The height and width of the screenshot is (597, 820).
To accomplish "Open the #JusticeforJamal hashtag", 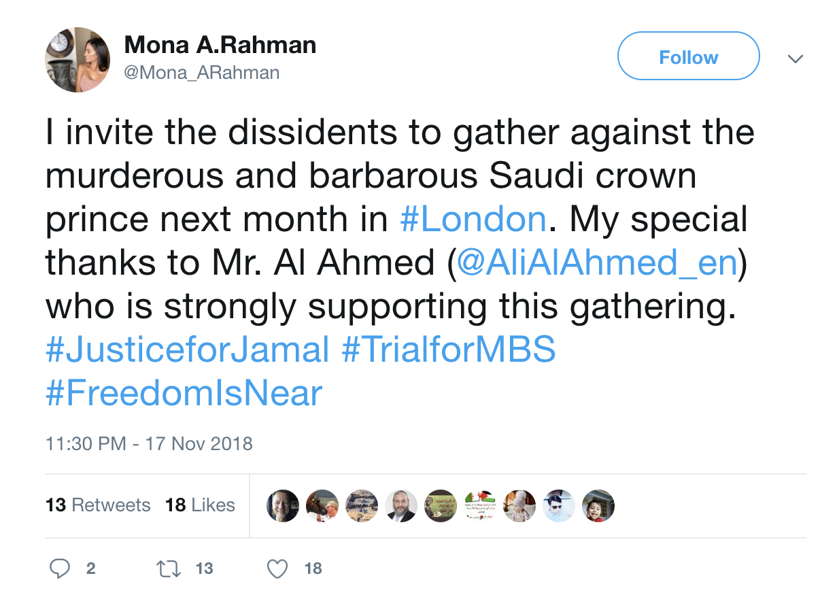I will point(188,350).
